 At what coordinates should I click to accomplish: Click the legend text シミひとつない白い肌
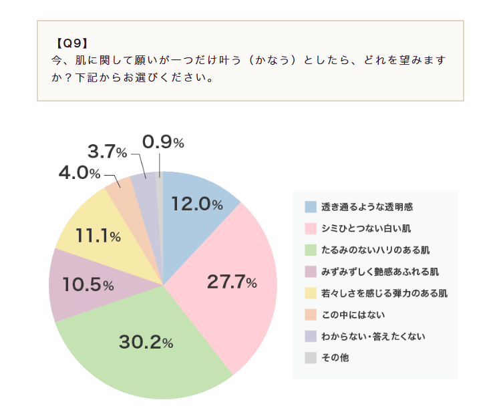tap(366, 228)
